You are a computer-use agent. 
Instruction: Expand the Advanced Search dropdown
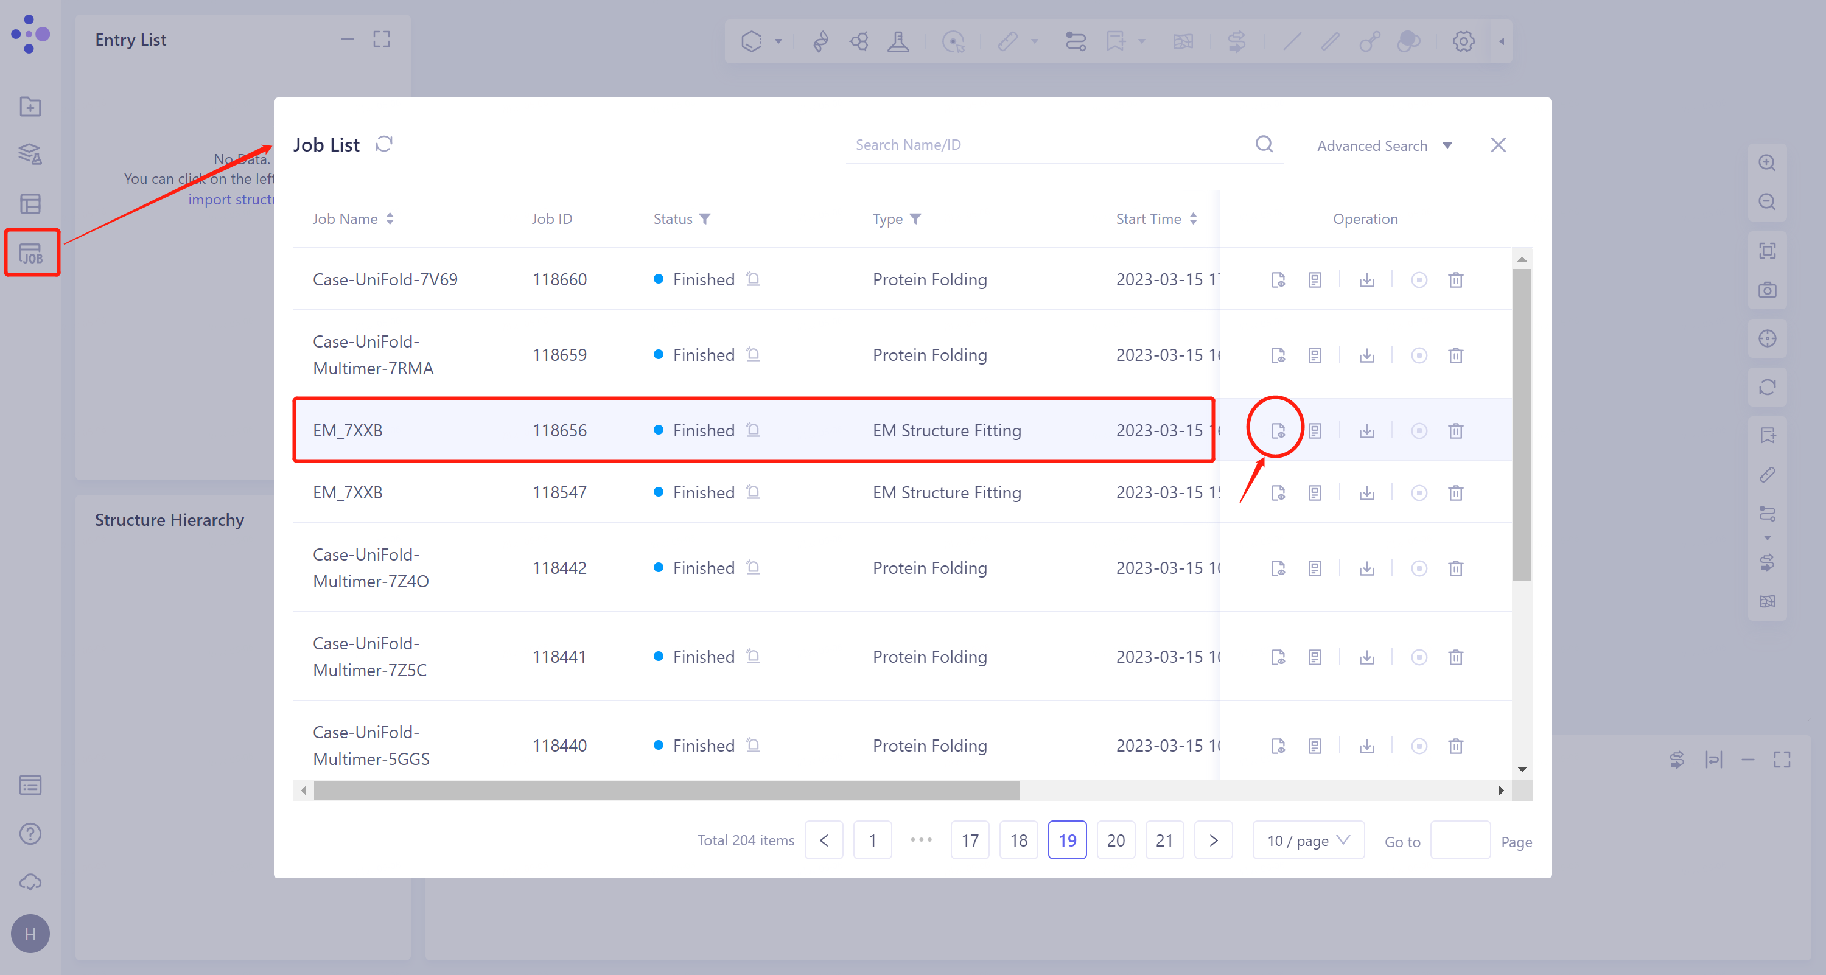point(1383,146)
